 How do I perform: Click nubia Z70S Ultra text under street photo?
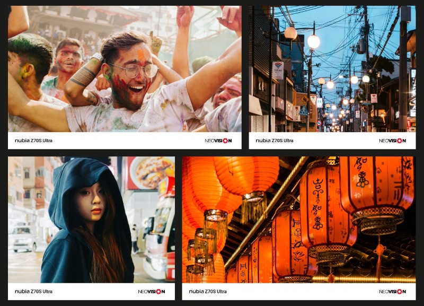tap(275, 141)
